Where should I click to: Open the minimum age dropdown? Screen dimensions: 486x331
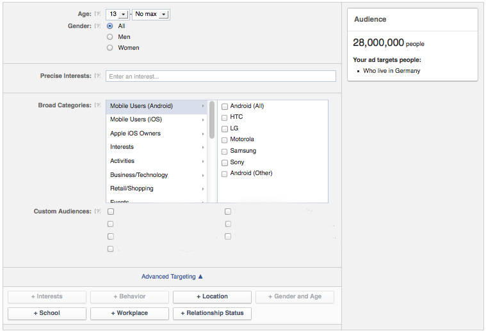coord(117,14)
